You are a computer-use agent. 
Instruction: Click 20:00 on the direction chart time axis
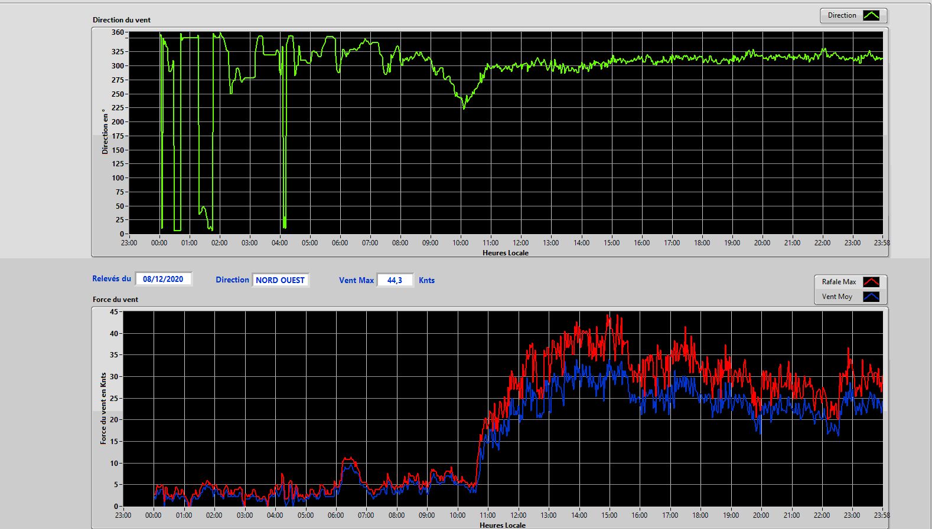tap(762, 243)
